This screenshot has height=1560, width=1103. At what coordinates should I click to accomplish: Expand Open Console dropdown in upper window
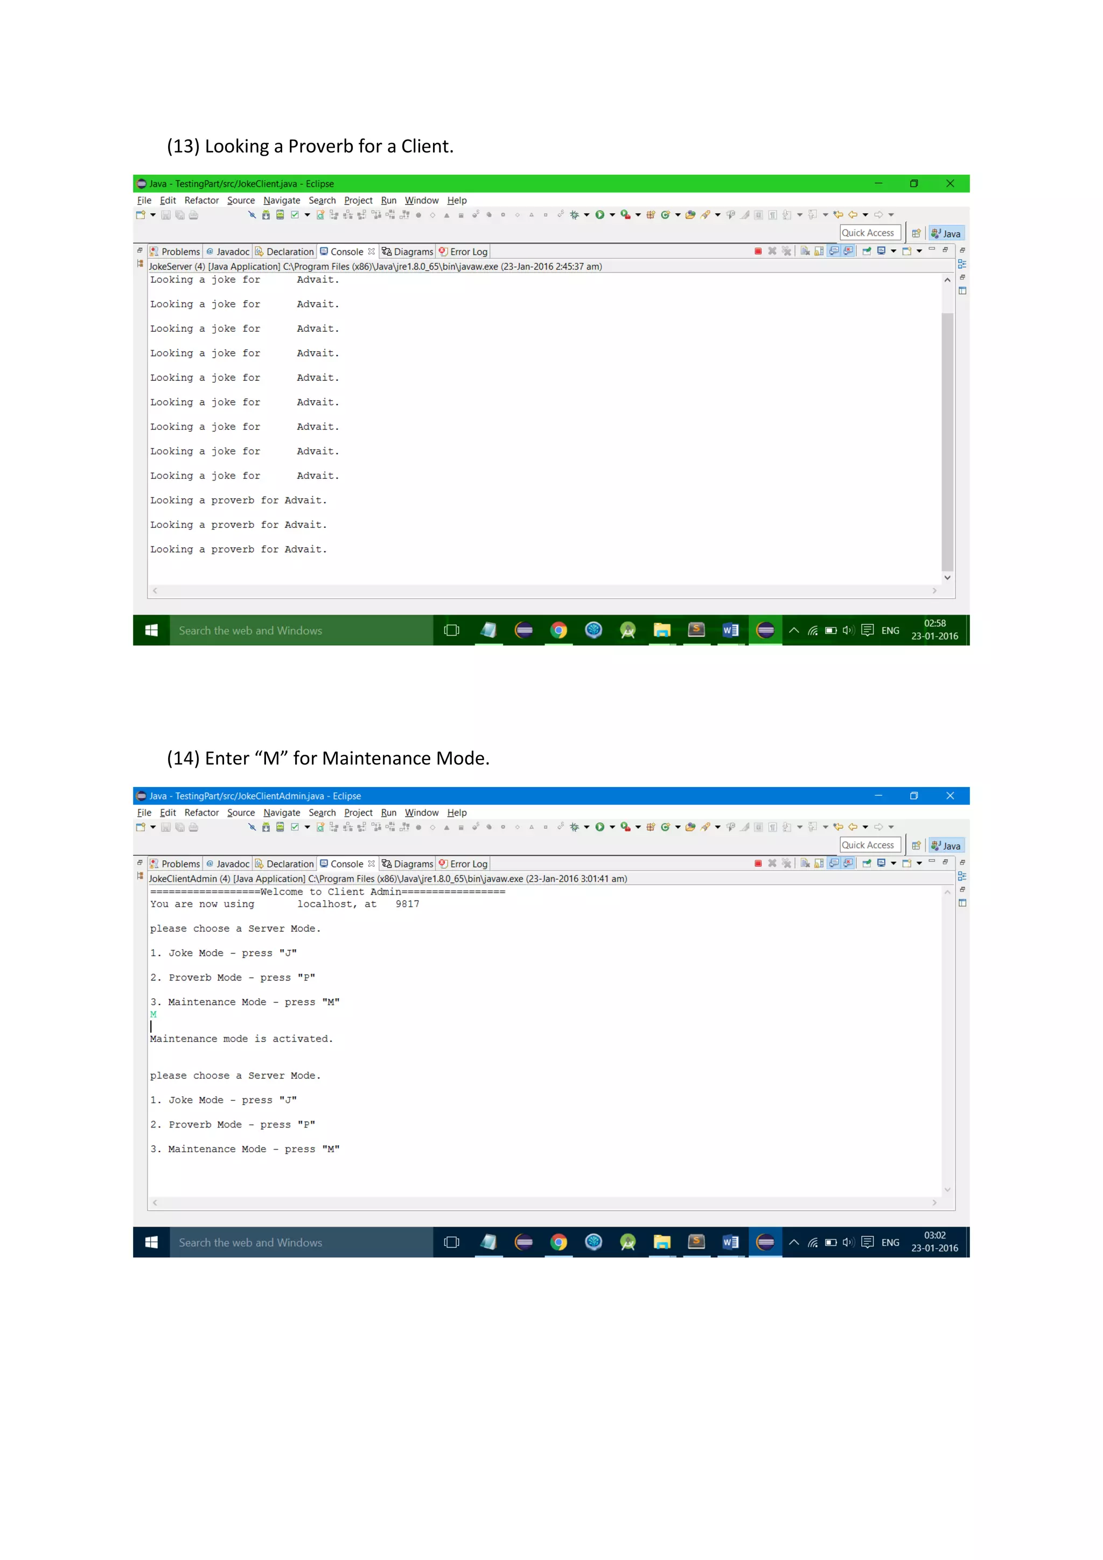[919, 252]
